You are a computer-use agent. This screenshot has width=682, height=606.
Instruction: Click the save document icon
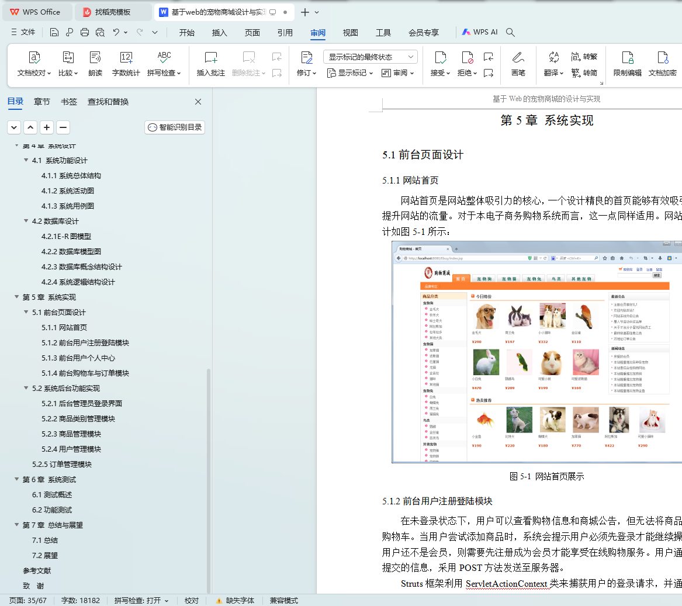(x=54, y=32)
